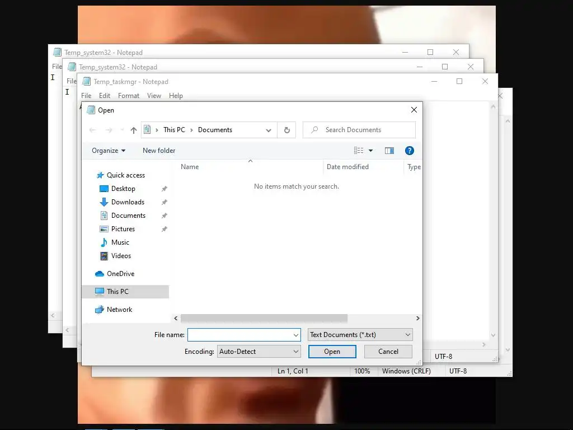Viewport: 573px width, 430px height.
Task: Click the Cancel button
Action: point(388,352)
